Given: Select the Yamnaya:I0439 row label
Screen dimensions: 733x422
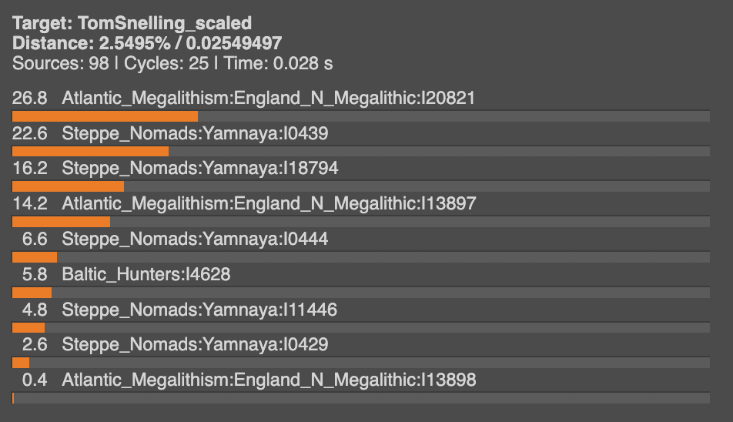Looking at the screenshot, I should (x=195, y=133).
